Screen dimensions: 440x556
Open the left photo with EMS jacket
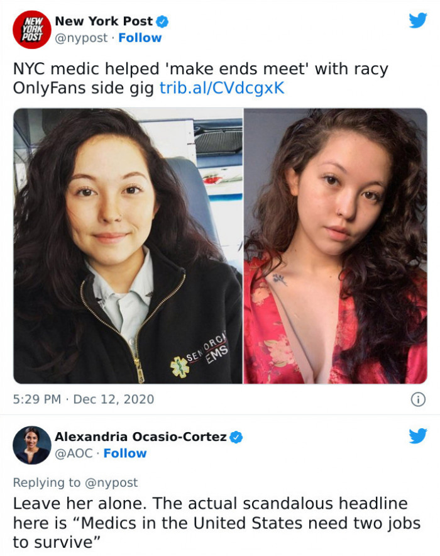point(128,246)
